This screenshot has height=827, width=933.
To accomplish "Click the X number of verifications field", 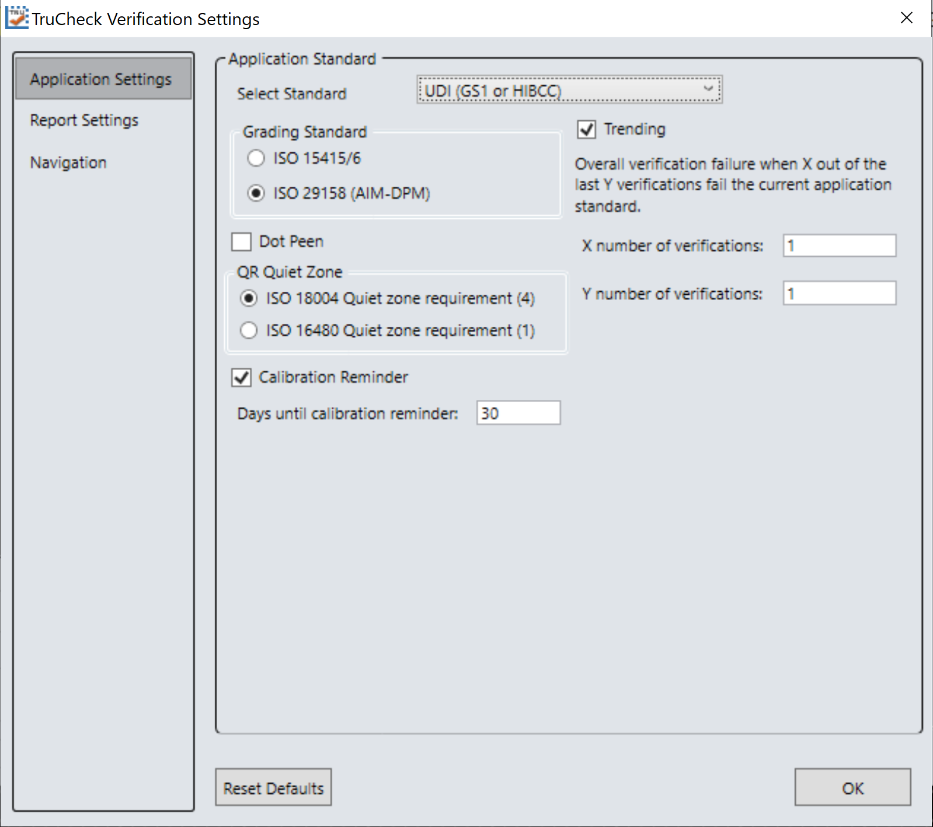I will click(840, 246).
